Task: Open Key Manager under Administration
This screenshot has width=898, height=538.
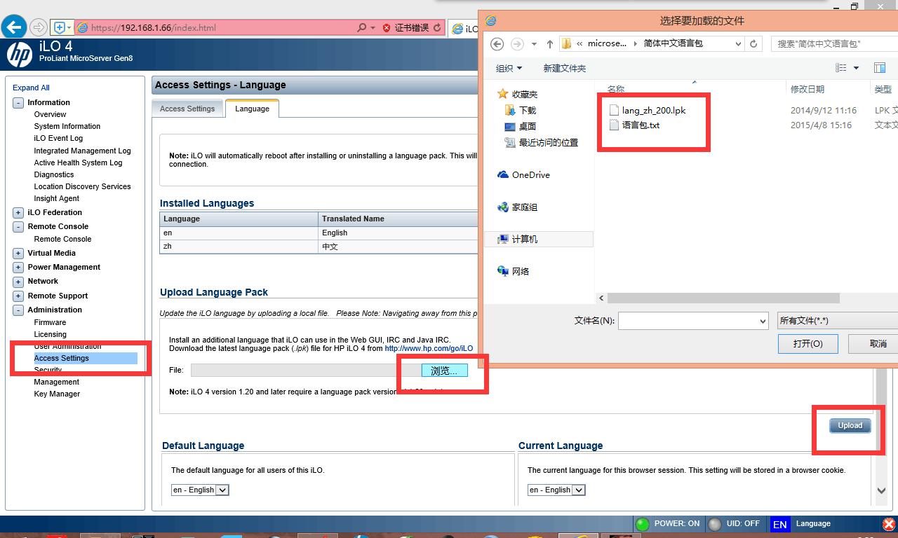Action: pyautogui.click(x=57, y=394)
